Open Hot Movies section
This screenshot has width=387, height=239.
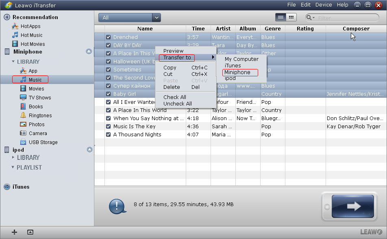click(28, 44)
